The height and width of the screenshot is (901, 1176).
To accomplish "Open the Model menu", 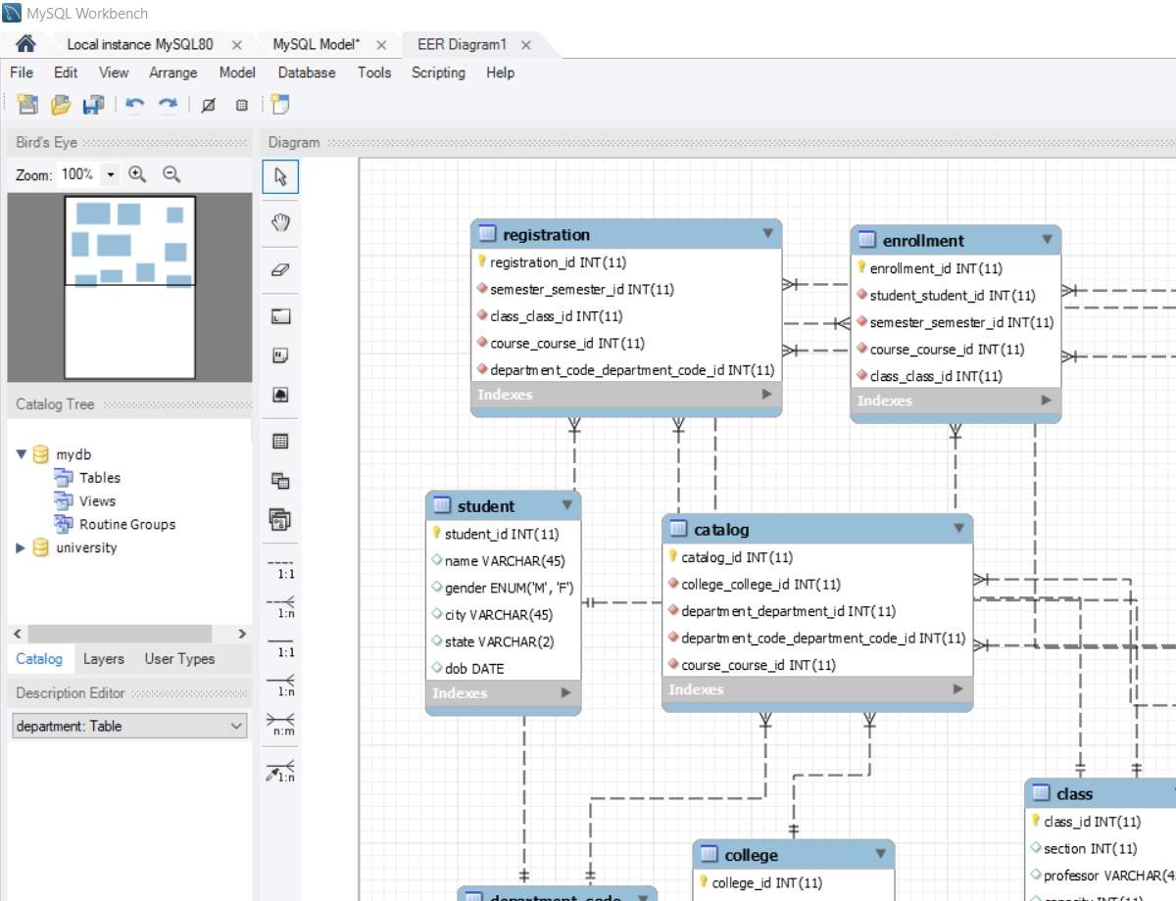I will tap(237, 72).
